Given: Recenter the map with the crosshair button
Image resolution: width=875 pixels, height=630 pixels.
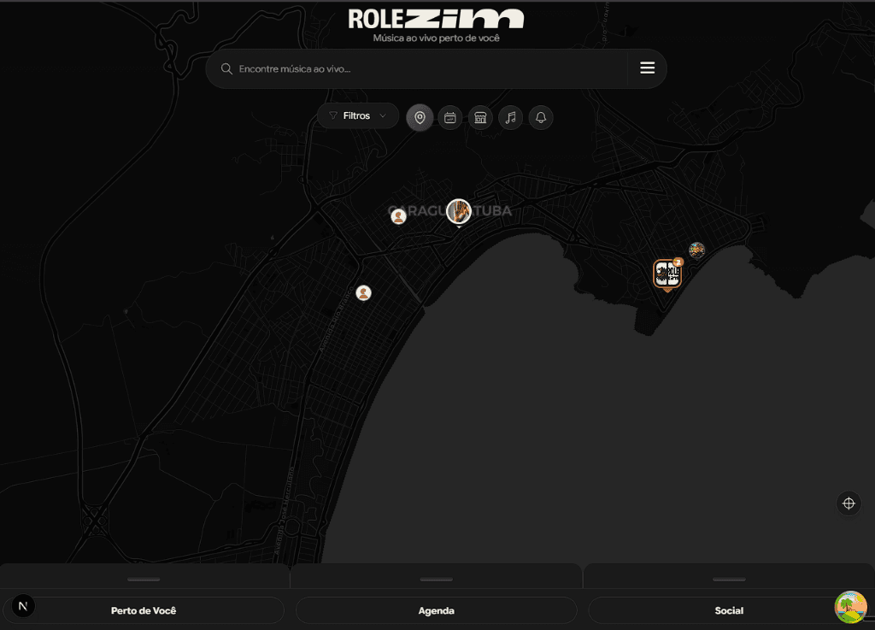Looking at the screenshot, I should click(849, 503).
